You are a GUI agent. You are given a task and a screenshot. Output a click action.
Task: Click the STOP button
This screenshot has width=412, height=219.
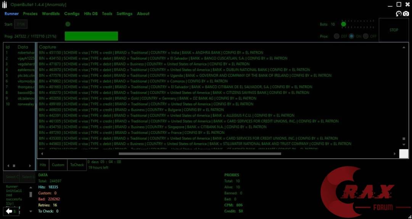(x=394, y=30)
